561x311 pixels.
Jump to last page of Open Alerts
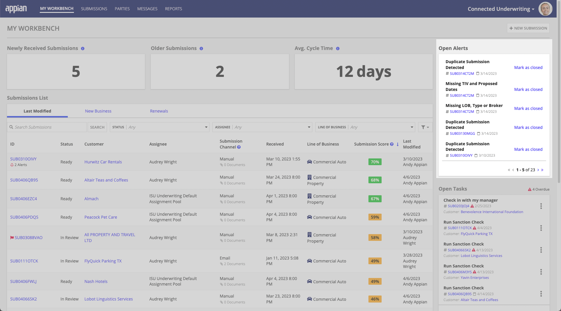coord(542,170)
